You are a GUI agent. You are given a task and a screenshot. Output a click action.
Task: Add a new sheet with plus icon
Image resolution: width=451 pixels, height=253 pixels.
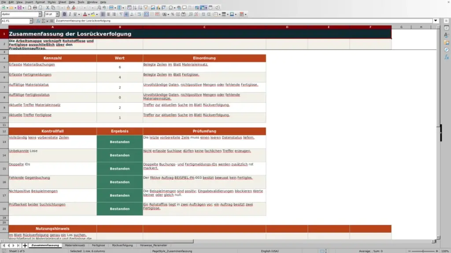click(25, 246)
